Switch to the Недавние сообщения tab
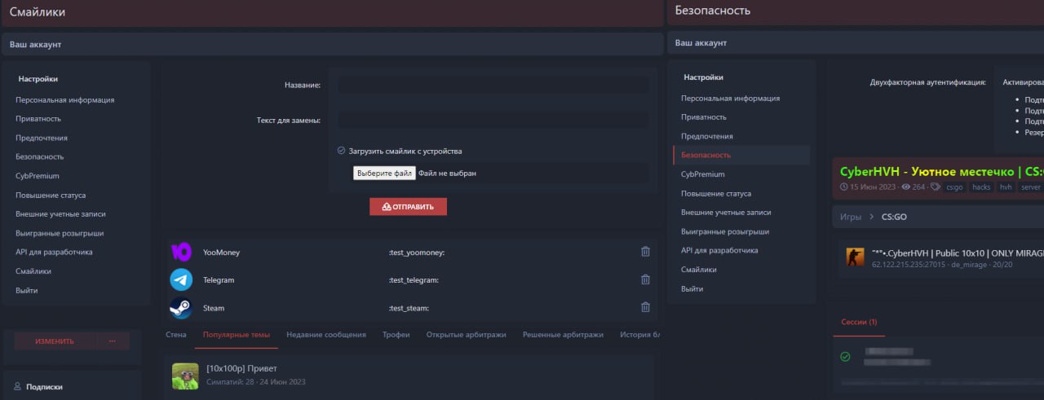The height and width of the screenshot is (400, 1044). click(325, 335)
